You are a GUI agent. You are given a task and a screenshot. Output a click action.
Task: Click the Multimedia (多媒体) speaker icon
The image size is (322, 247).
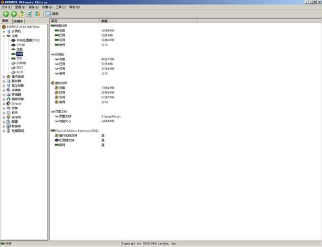coord(8,90)
